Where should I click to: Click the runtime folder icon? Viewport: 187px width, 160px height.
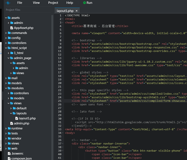click(9, 129)
